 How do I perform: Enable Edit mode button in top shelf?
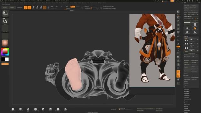click(26, 8)
